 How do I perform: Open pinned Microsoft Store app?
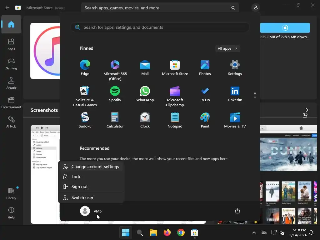point(175,68)
